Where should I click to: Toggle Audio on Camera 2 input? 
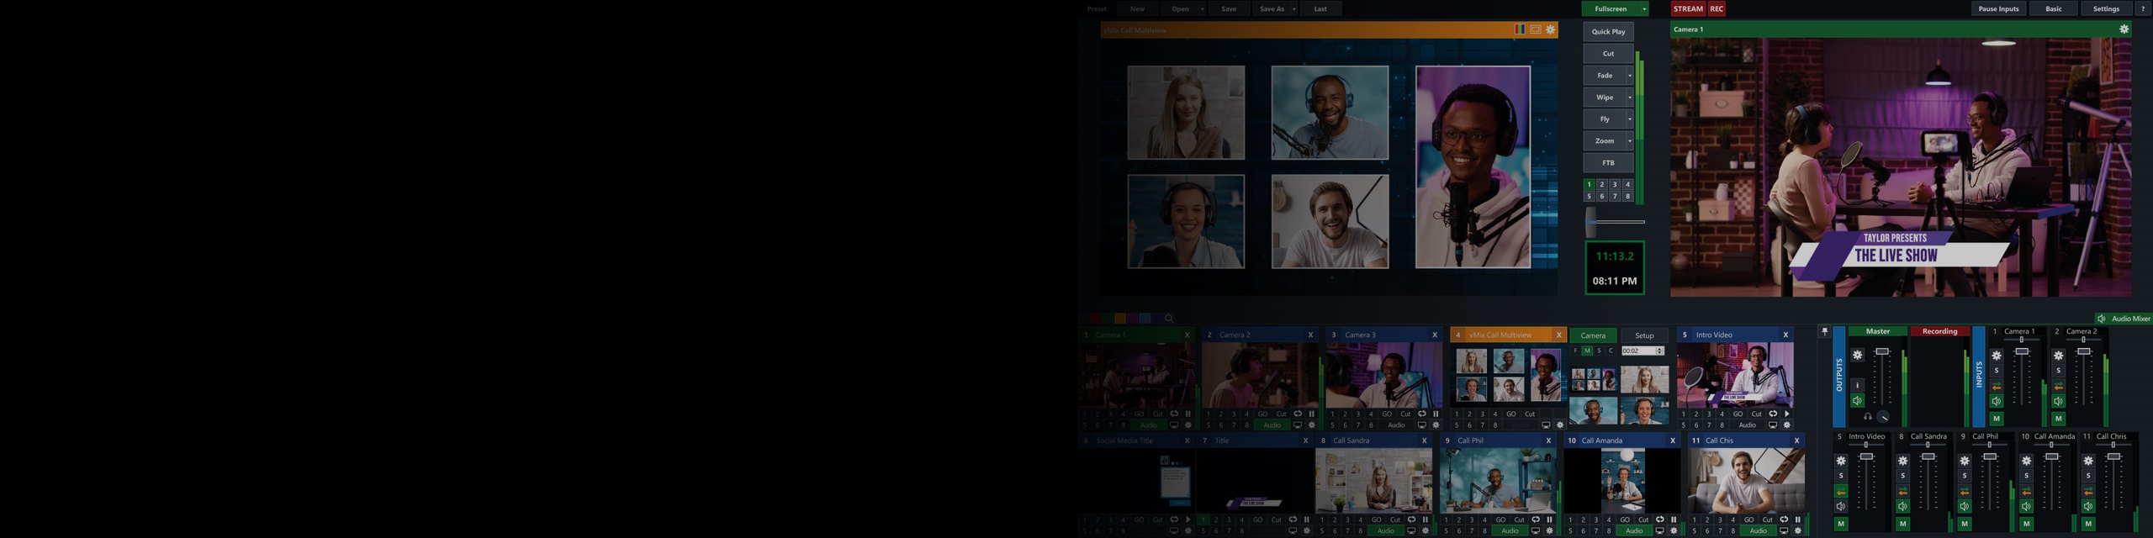pyautogui.click(x=1272, y=425)
